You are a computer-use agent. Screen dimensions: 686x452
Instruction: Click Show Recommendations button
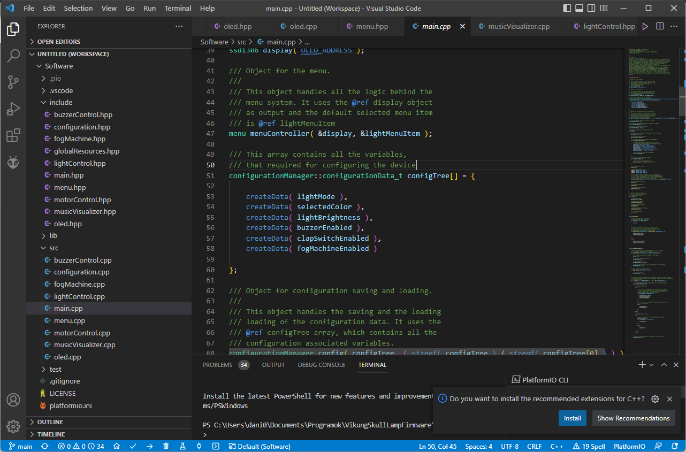click(633, 418)
